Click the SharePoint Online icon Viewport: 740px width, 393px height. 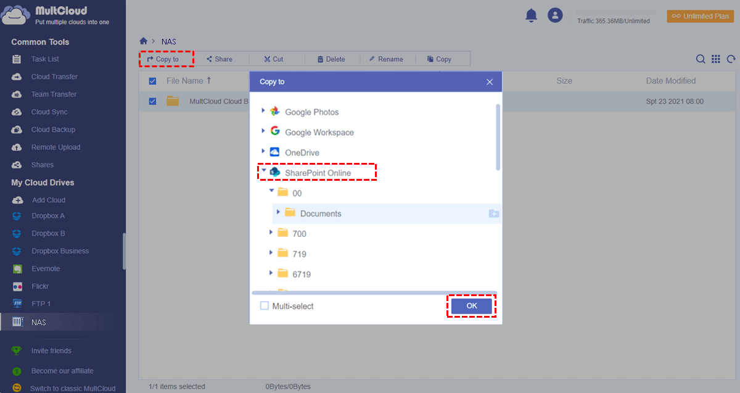pyautogui.click(x=275, y=172)
